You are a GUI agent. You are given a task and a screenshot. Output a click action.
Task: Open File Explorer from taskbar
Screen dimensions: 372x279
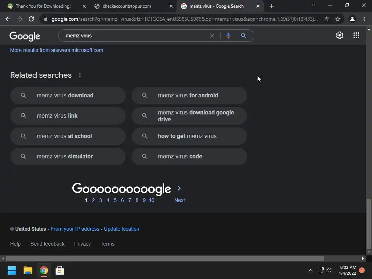28,270
